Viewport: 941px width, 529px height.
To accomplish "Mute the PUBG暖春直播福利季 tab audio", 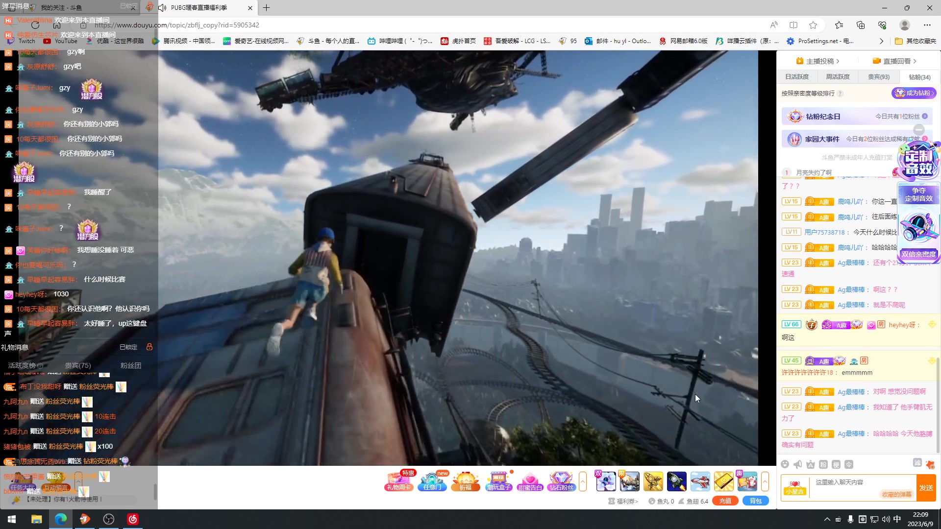I will 162,8.
